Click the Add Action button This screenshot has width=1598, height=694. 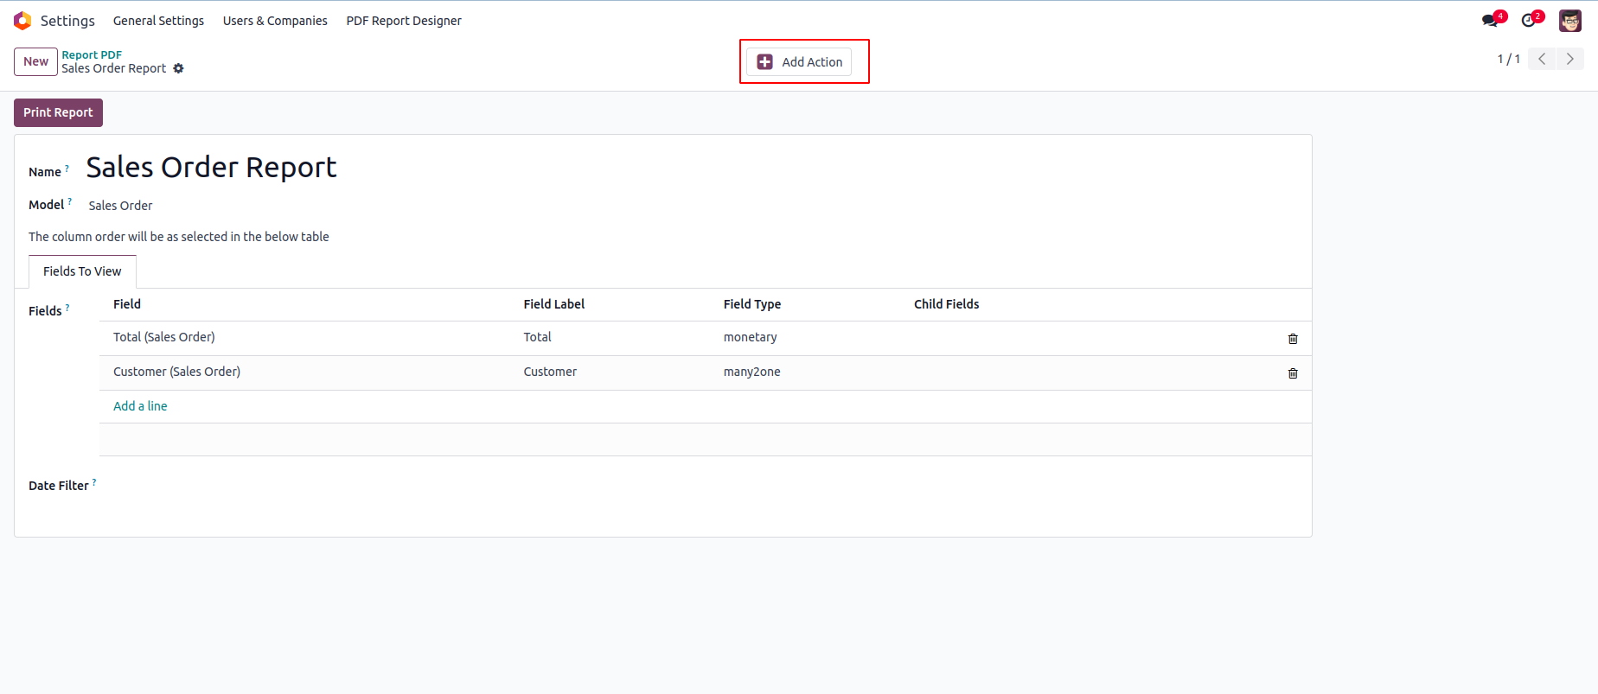point(799,62)
